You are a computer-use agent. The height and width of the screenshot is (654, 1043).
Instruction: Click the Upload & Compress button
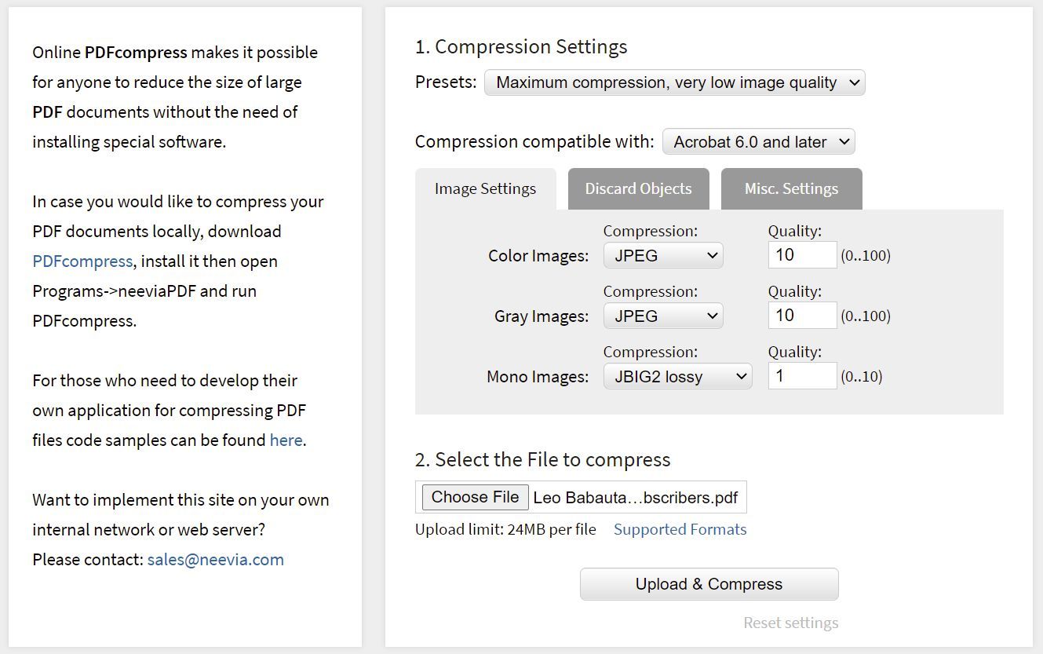click(709, 584)
